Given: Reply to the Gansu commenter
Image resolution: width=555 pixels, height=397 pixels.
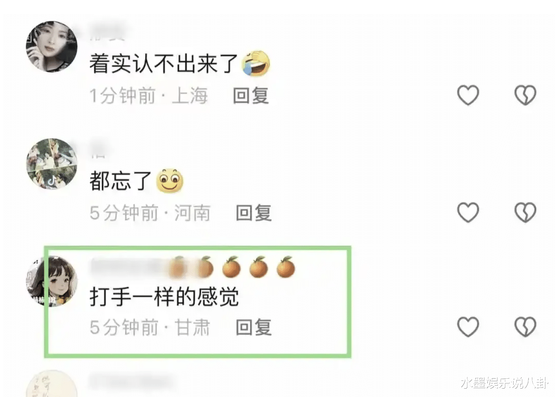Looking at the screenshot, I should pos(254,327).
